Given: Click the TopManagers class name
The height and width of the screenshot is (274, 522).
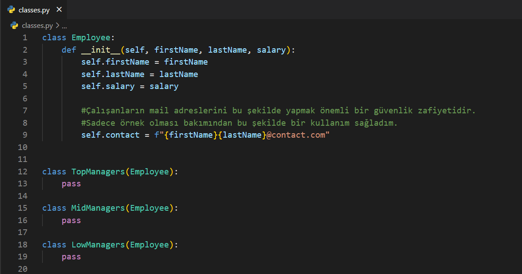Looking at the screenshot, I should point(98,171).
